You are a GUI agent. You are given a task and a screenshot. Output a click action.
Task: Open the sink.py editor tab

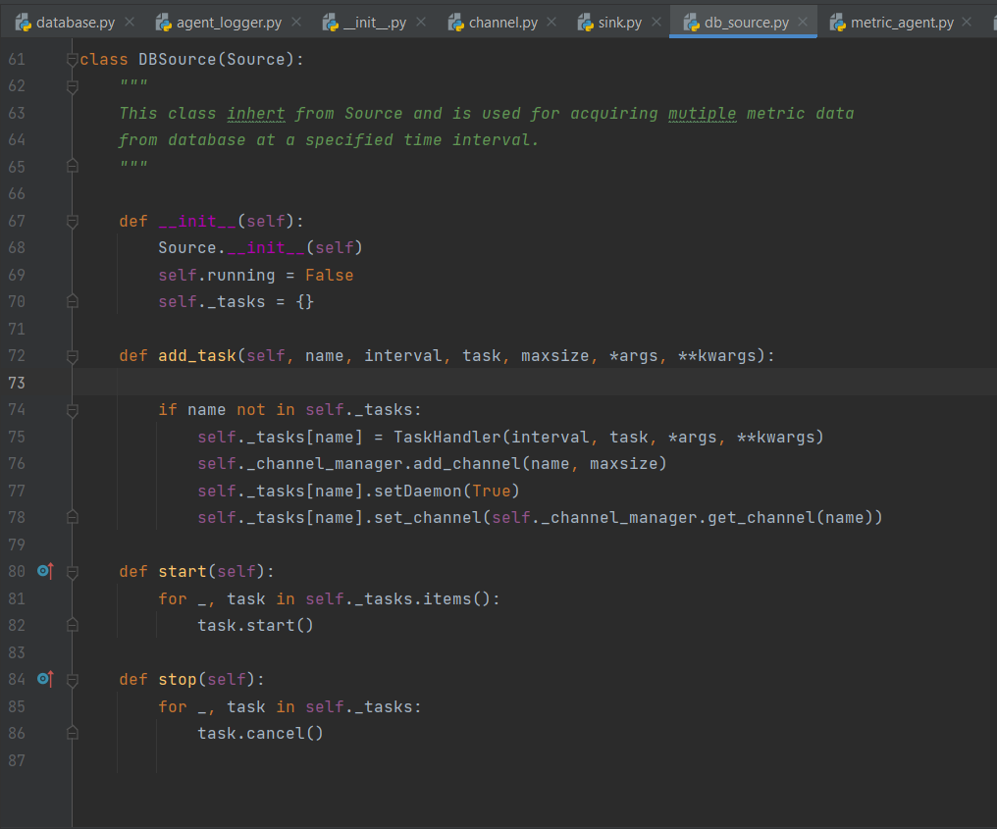(619, 23)
